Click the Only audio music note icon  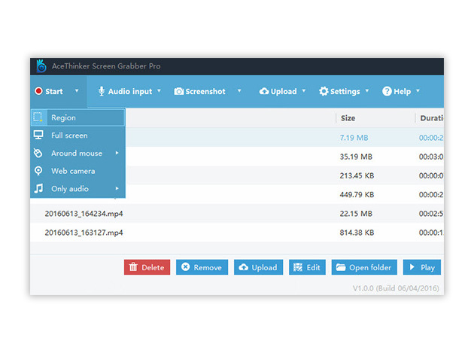pyautogui.click(x=38, y=188)
